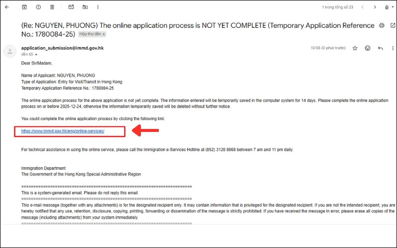Open the message's More options menu
Viewport: 397px width, 248px height.
(393, 48)
